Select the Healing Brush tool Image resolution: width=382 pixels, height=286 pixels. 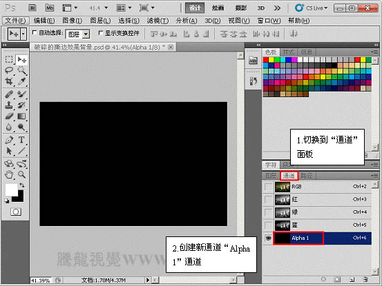point(9,94)
